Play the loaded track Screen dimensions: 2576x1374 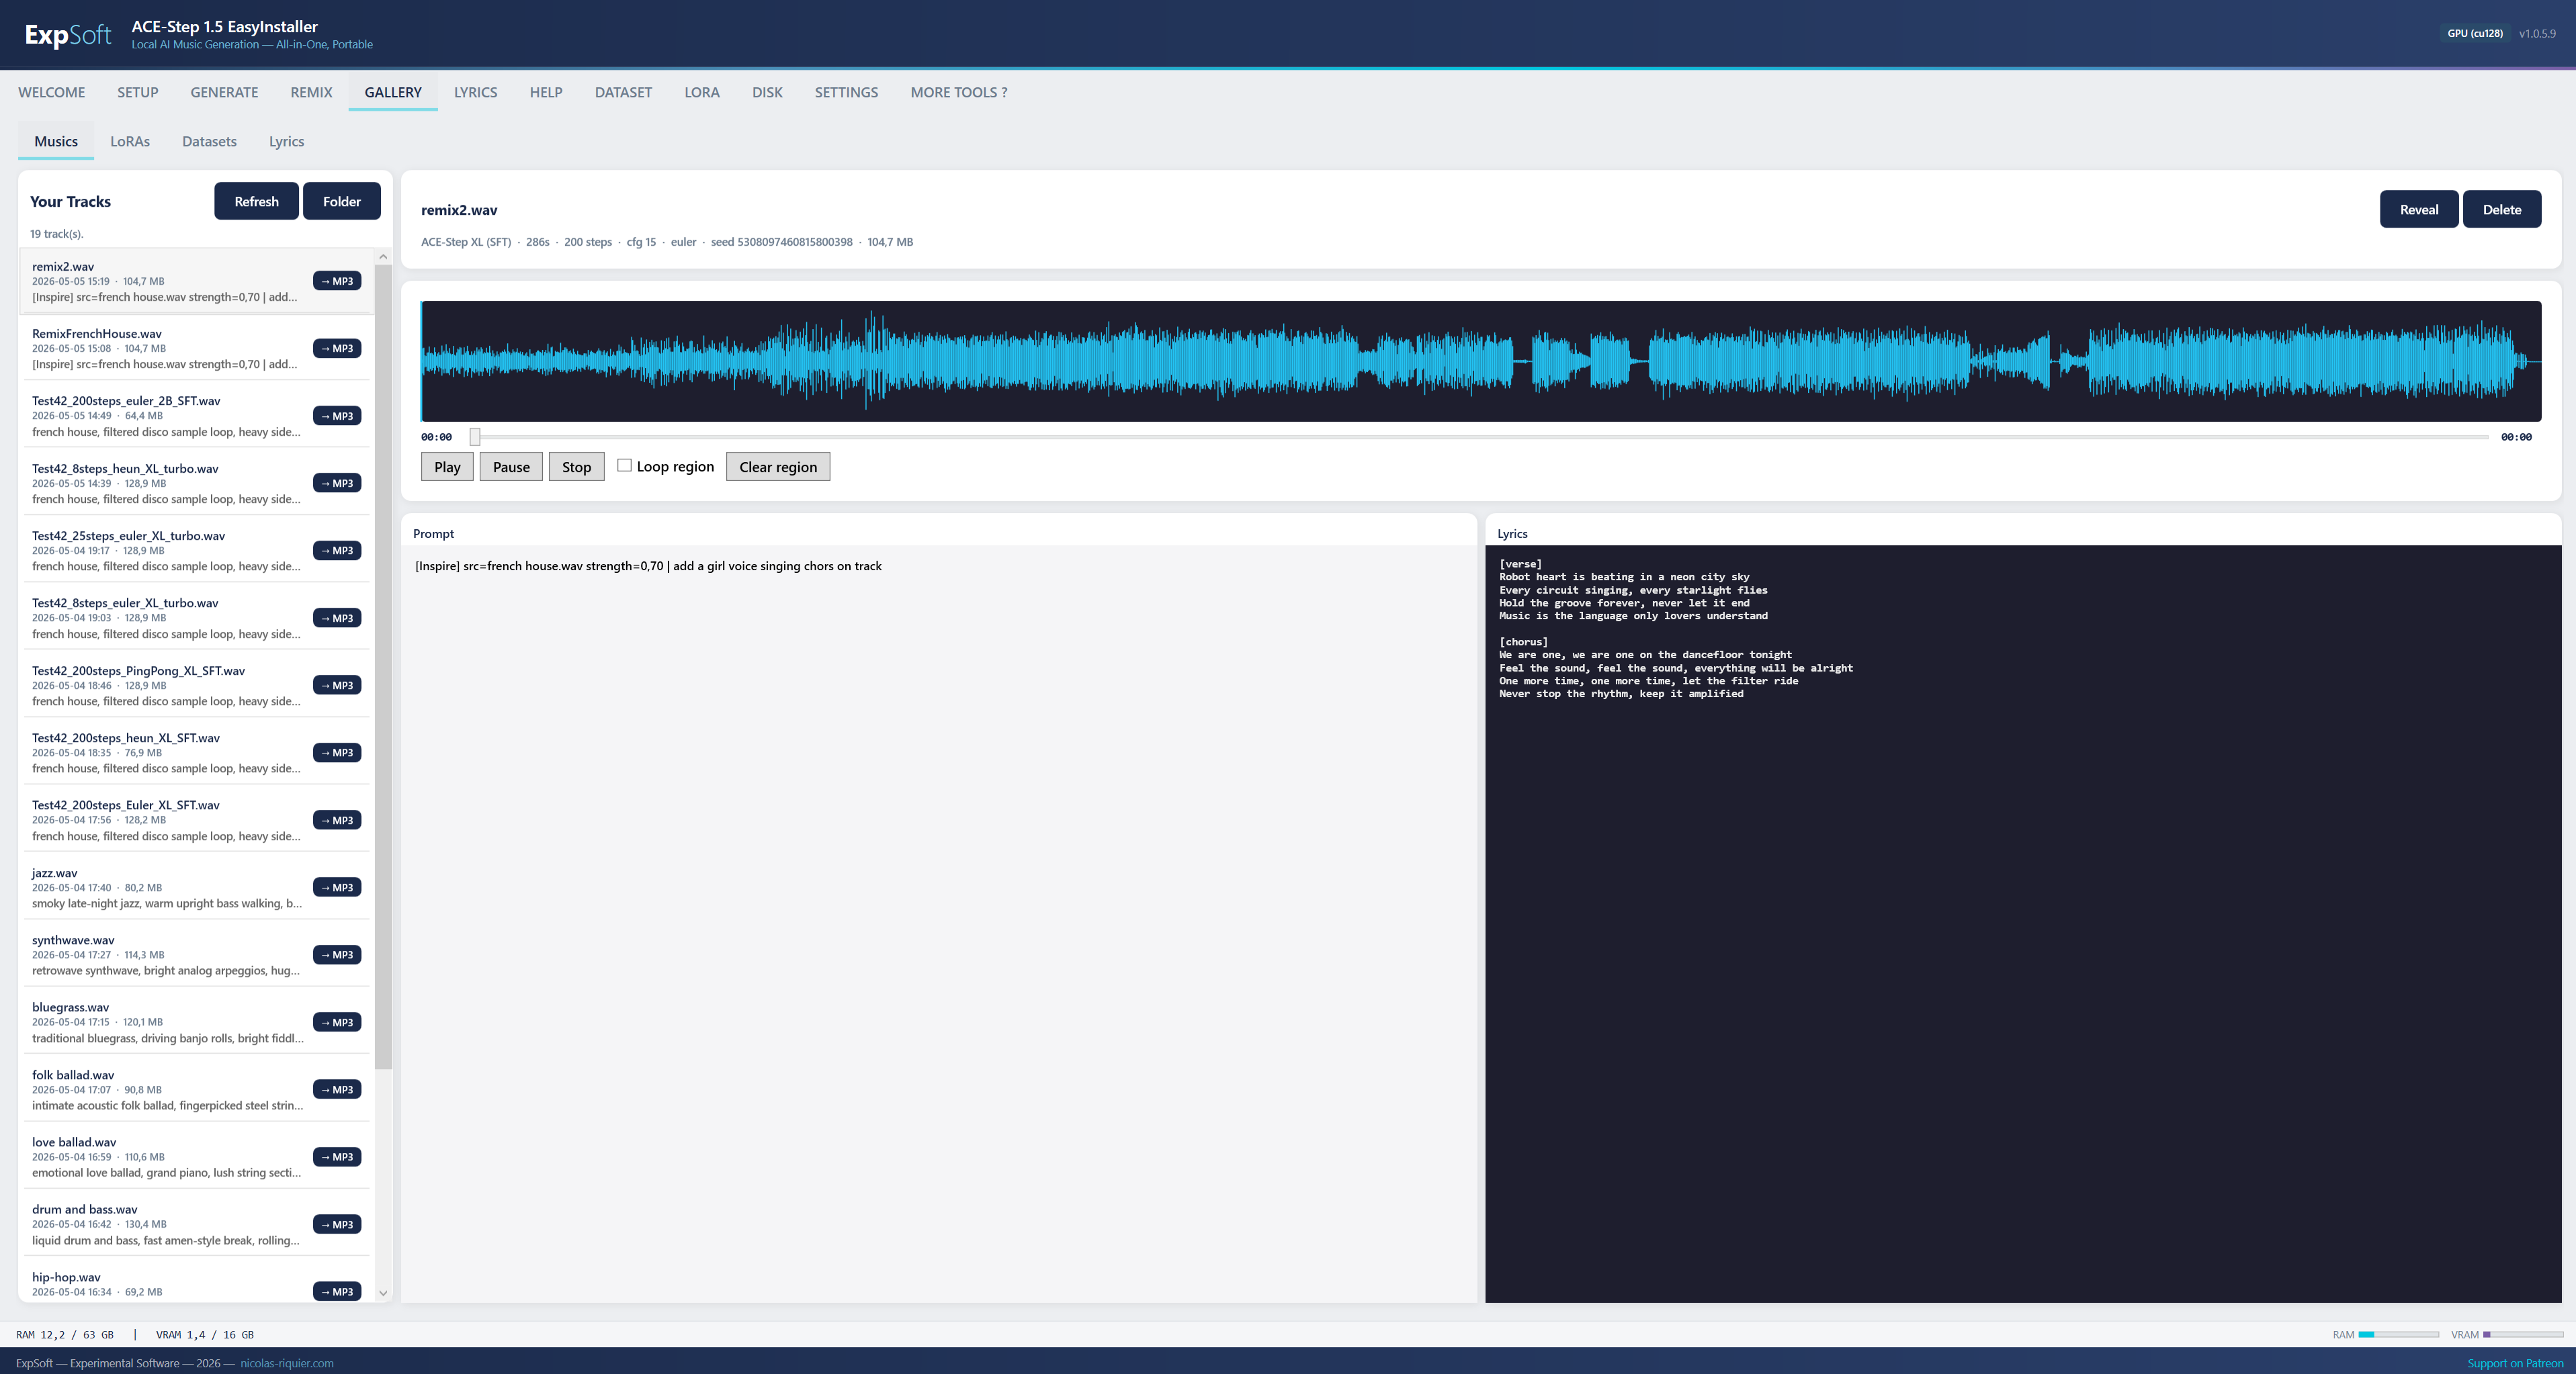(447, 467)
